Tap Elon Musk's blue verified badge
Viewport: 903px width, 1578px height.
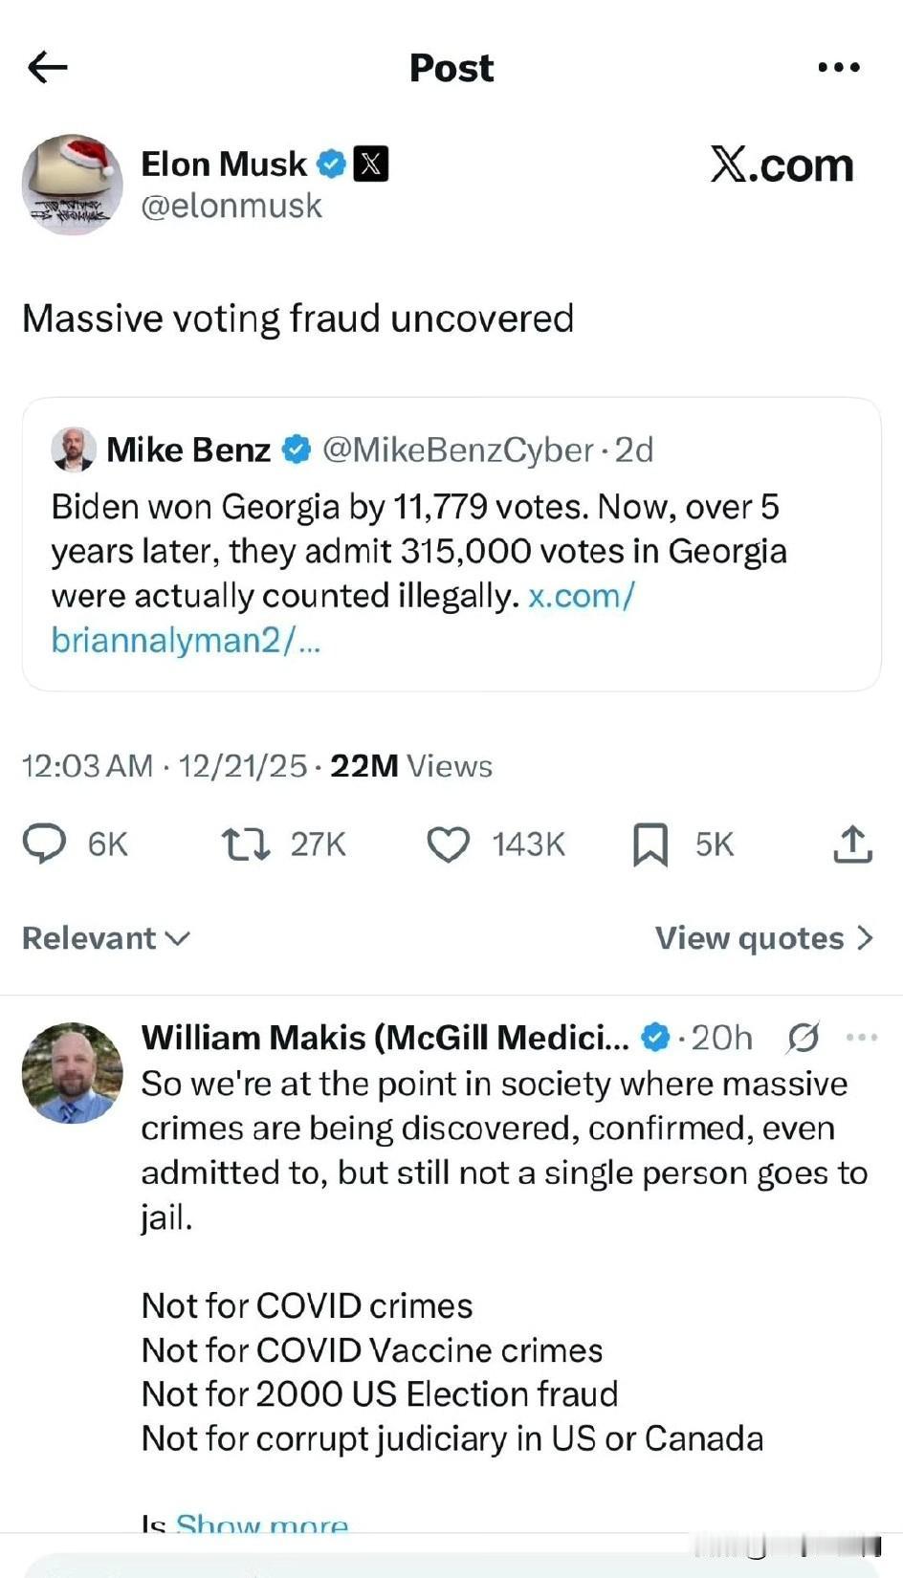pyautogui.click(x=331, y=164)
